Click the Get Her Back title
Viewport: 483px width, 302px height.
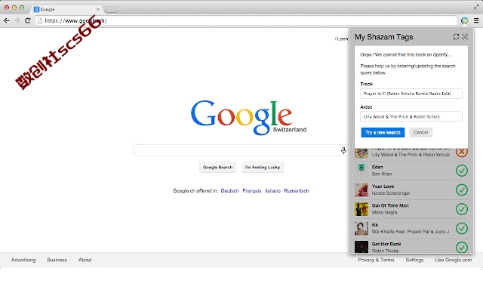386,244
